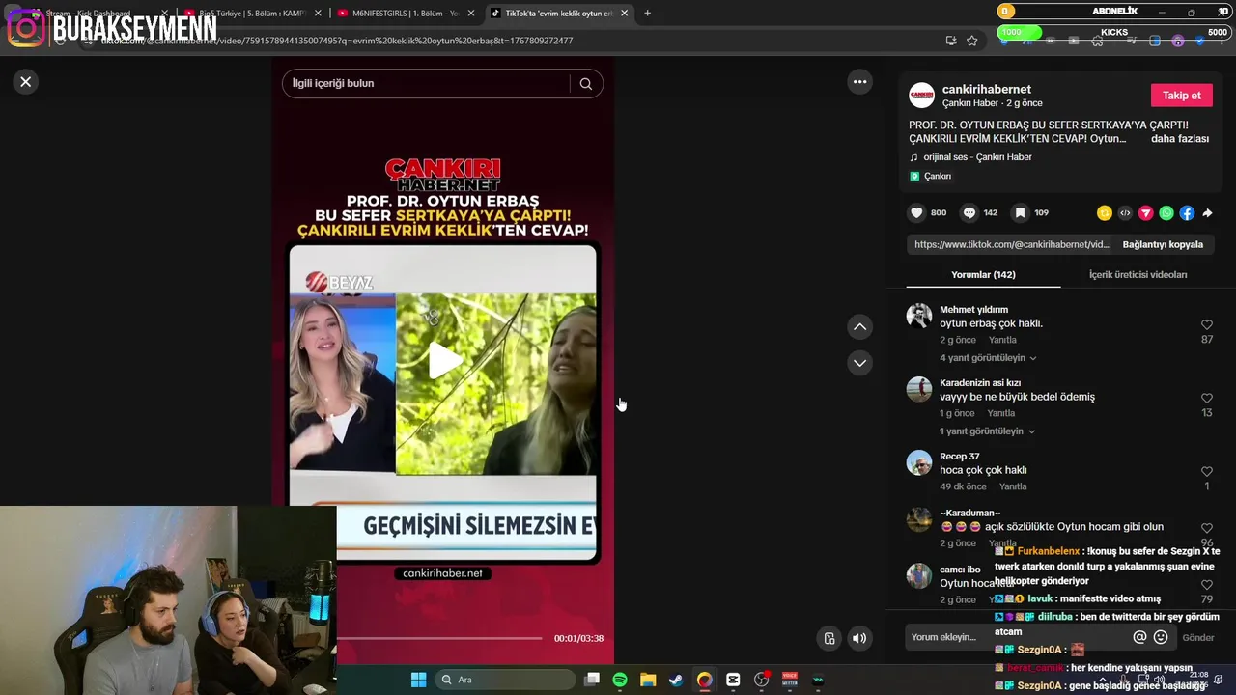Go to next video with down arrow
Viewport: 1236px width, 695px height.
point(859,363)
